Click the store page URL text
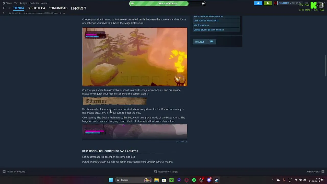The height and width of the screenshot is (184, 327). click(x=39, y=13)
